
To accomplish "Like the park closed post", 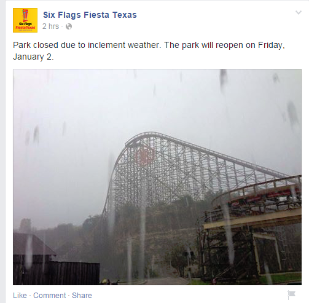I will coord(20,296).
